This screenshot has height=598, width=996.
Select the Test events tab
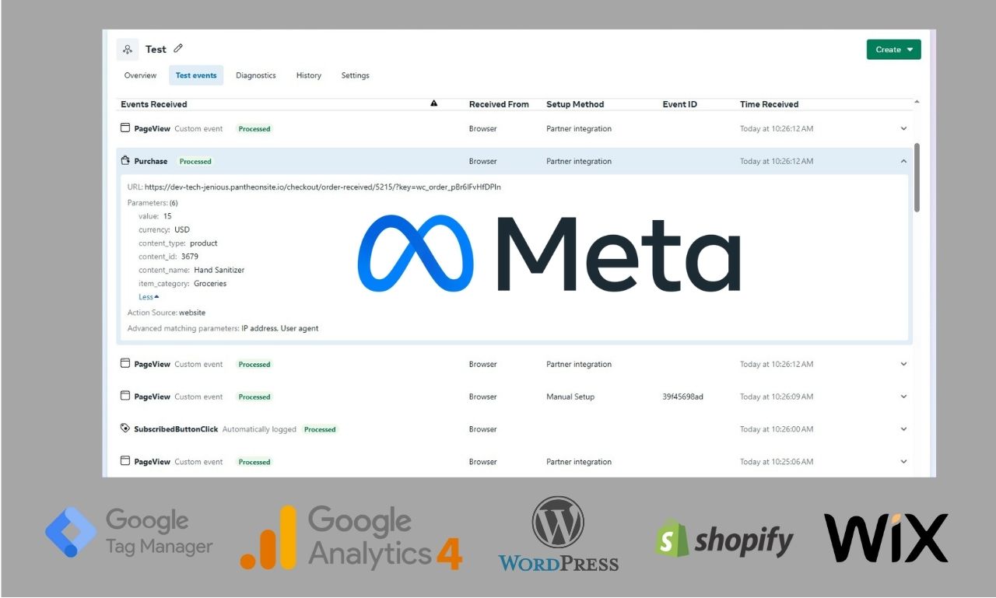[x=196, y=75]
